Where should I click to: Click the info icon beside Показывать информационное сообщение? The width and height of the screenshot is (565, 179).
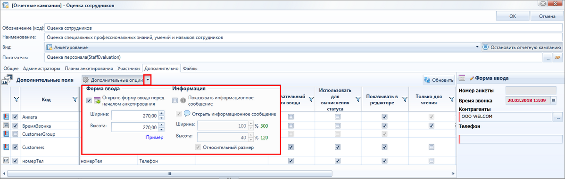[x=183, y=101]
